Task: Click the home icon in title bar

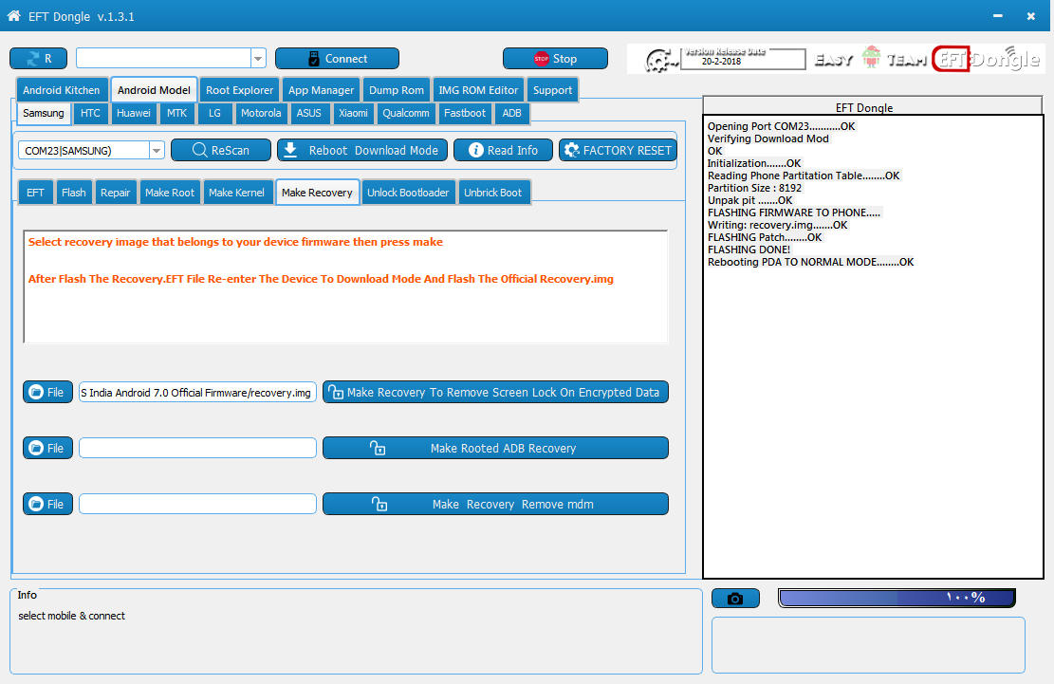Action: click(x=13, y=15)
